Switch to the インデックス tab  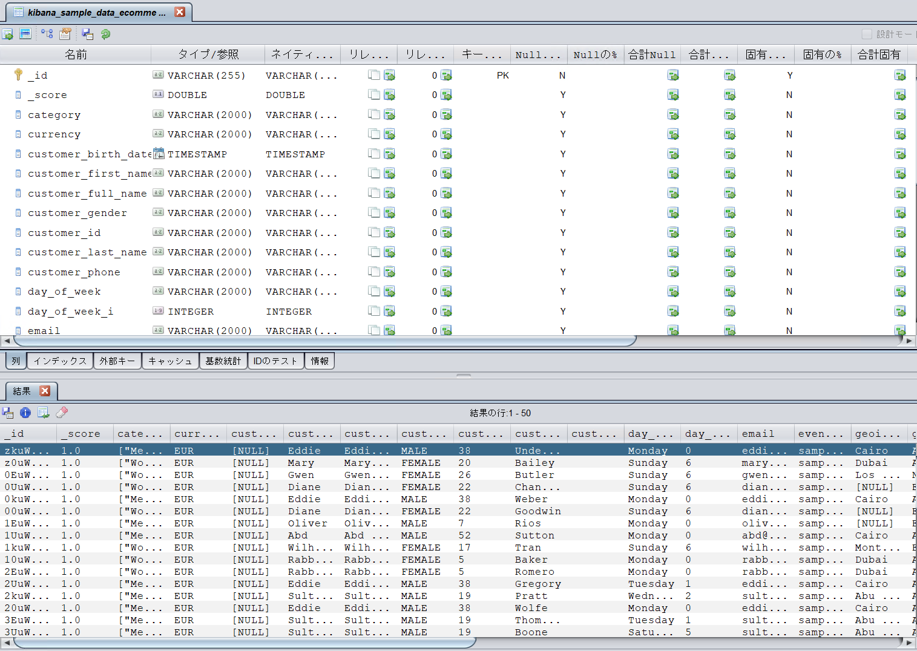60,361
